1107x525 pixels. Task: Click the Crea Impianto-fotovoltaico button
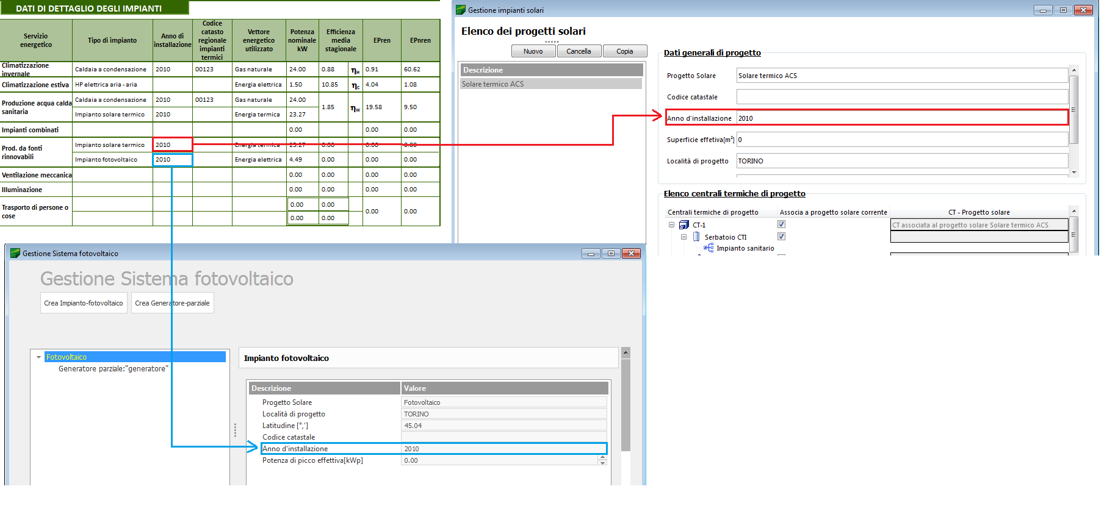84,303
